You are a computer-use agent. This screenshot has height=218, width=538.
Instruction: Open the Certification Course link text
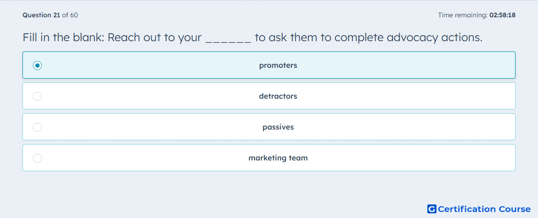[484, 209]
